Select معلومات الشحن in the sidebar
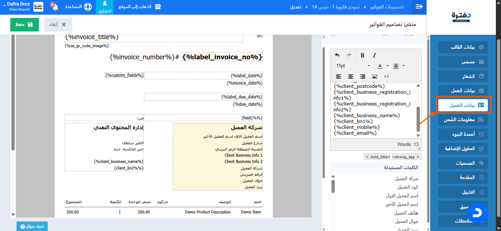501x231 pixels. (463, 120)
